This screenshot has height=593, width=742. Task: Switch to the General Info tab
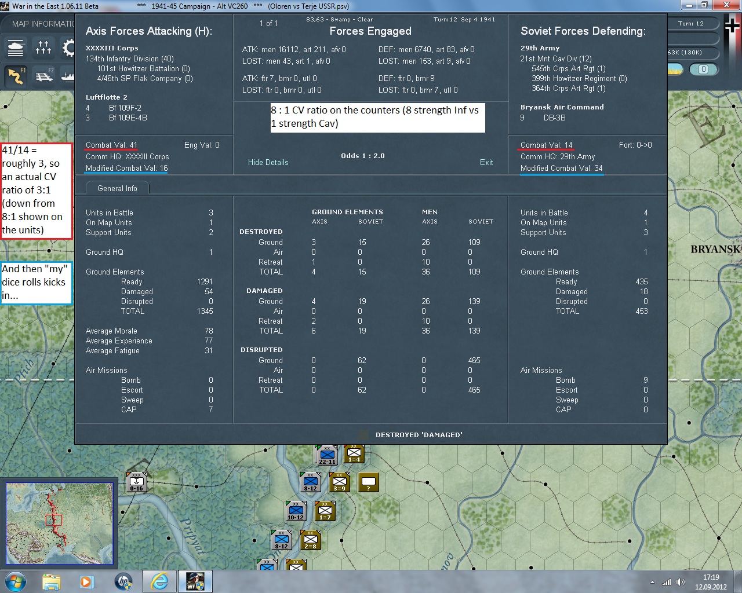(117, 188)
